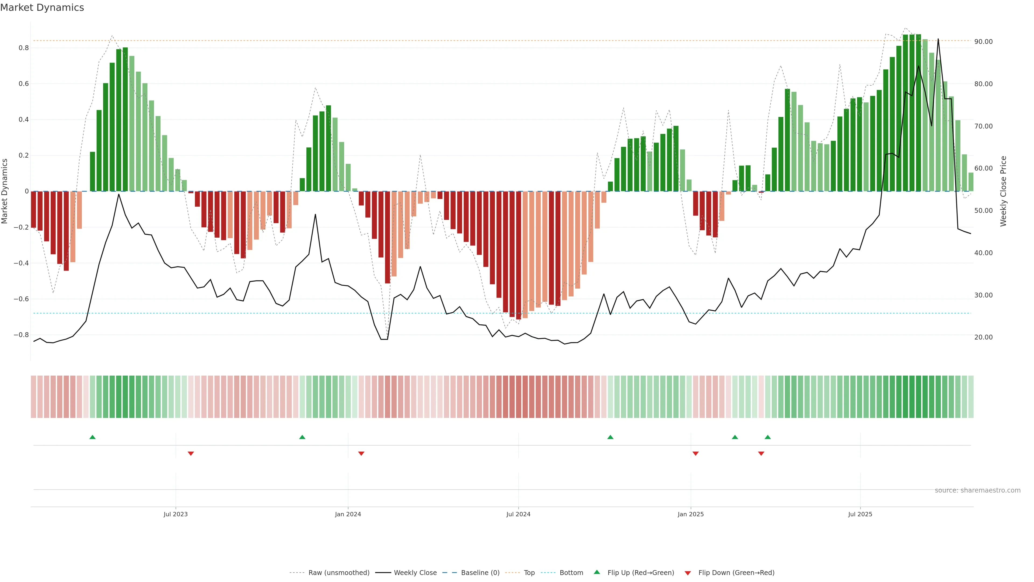Toggle the Weekly Close legend entry
Viewport: 1034px width, 582px height.
tap(415, 573)
